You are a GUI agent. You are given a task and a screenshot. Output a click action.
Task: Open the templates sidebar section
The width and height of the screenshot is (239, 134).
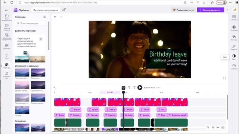pyautogui.click(x=7, y=47)
